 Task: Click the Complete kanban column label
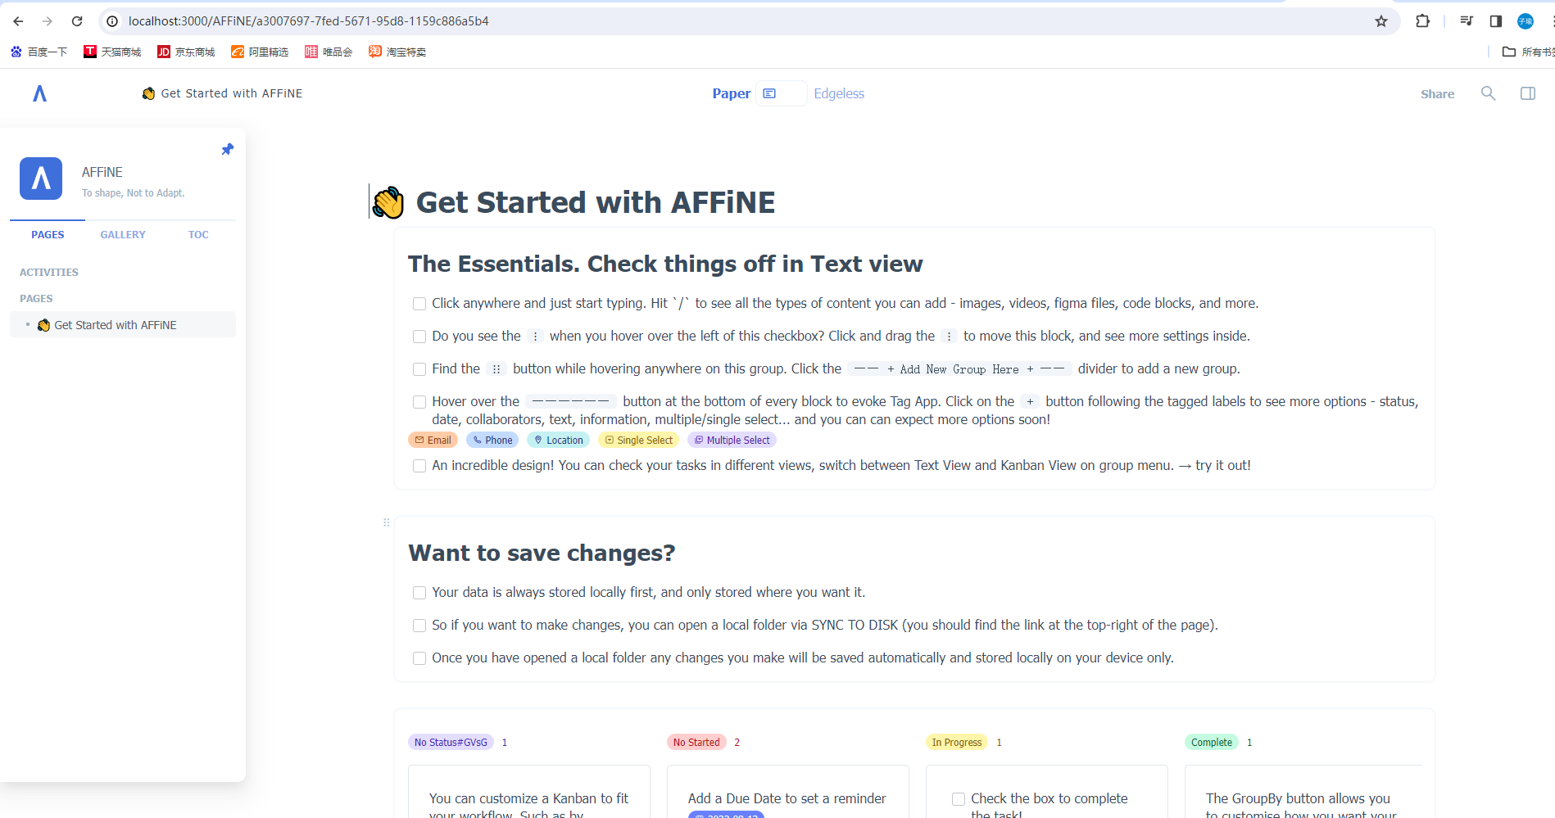1211,742
